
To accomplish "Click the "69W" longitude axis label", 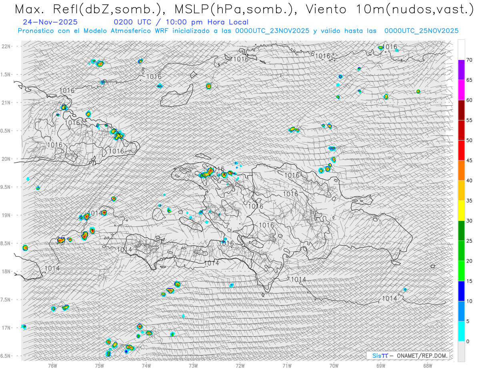I will pos(381,365).
